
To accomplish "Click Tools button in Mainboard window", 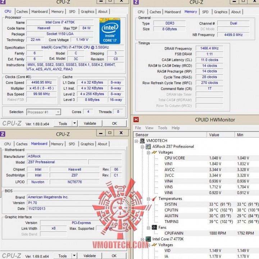I will (x=63, y=256).
